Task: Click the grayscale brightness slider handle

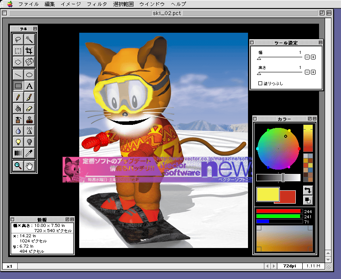Action: [x=283, y=177]
